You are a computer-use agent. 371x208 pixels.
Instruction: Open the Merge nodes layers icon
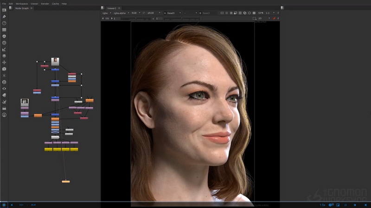(4, 56)
